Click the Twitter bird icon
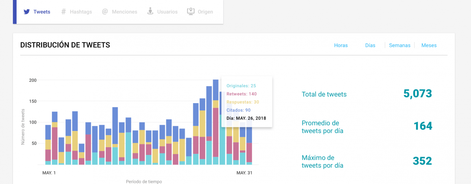The height and width of the screenshot is (184, 471). pos(26,12)
